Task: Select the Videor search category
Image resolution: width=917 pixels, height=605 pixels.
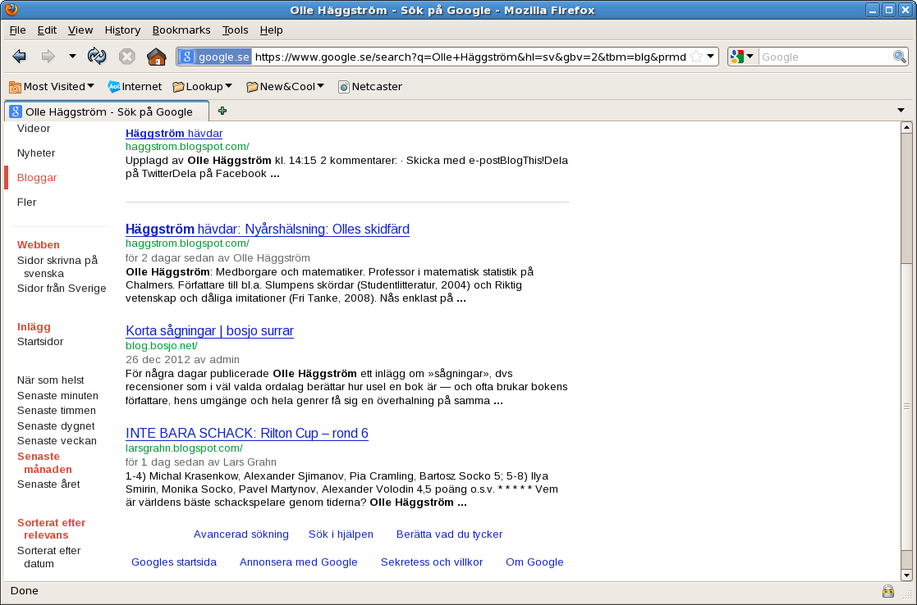Action: click(34, 129)
